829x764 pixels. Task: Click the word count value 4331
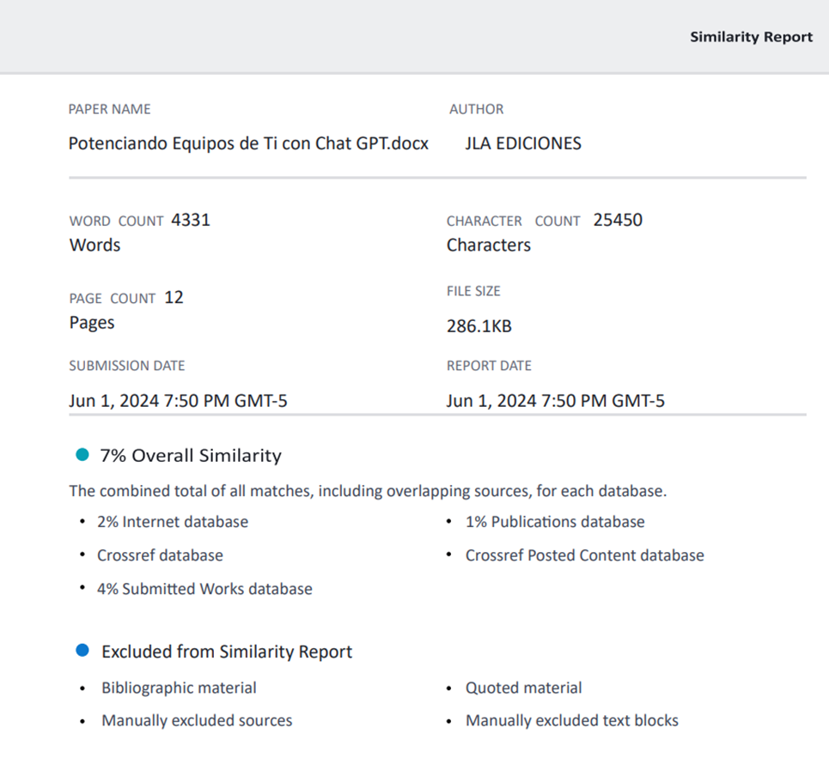[x=191, y=220]
